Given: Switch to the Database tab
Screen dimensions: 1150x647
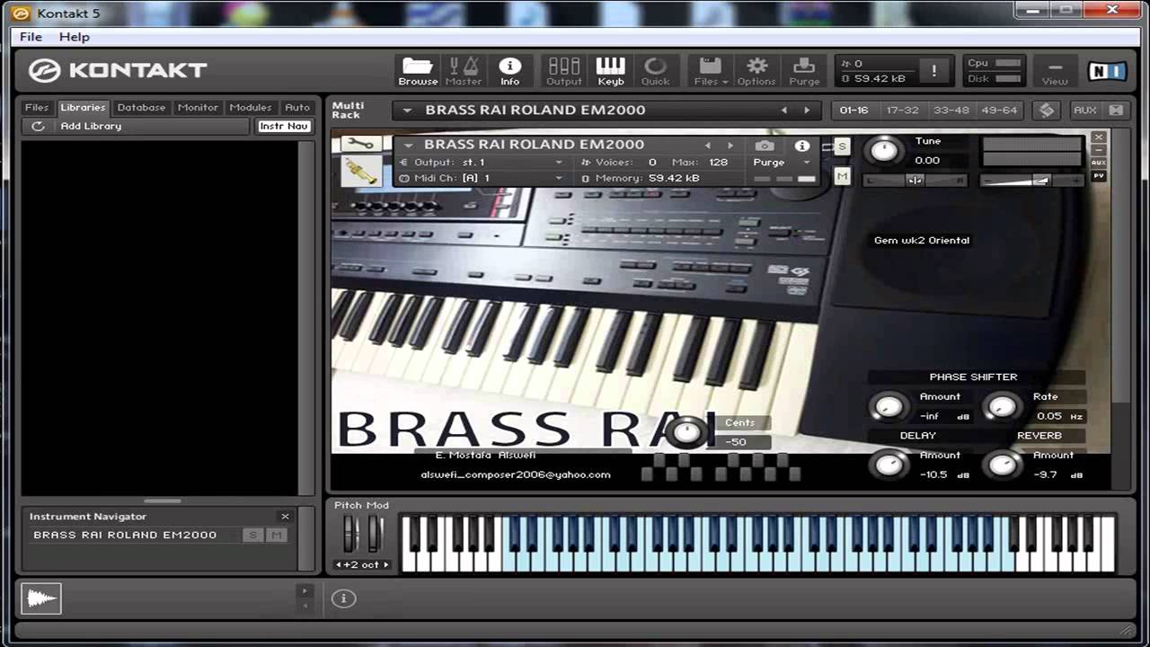Looking at the screenshot, I should [x=141, y=107].
